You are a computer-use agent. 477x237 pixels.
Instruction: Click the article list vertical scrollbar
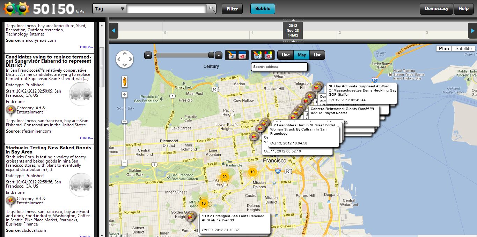click(102, 67)
